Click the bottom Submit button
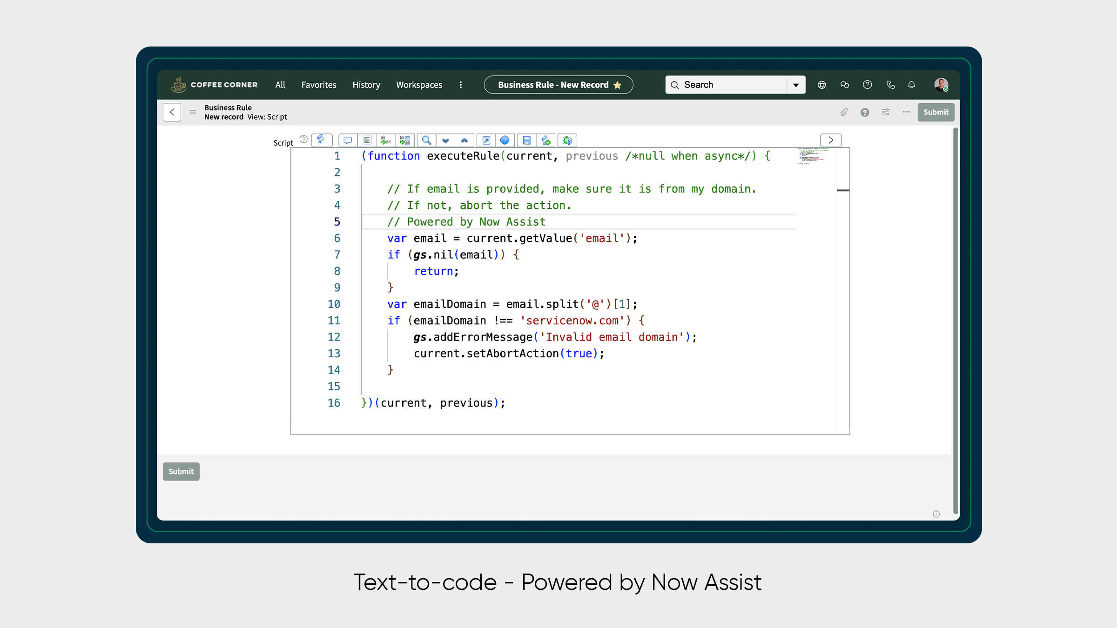1117x628 pixels. coord(181,471)
